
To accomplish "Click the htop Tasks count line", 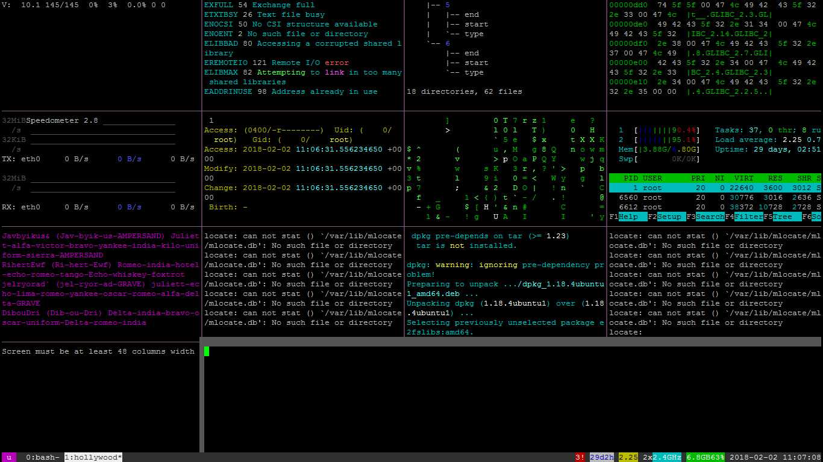I will 768,130.
